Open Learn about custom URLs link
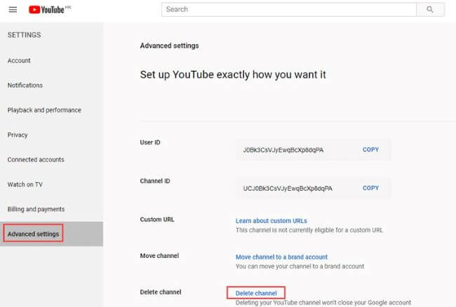This screenshot has height=307, width=456. point(271,221)
